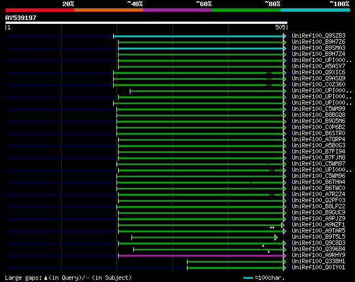The width and height of the screenshot is (355, 282).
Task: Select the AV539197 query name
Action: click(x=21, y=18)
